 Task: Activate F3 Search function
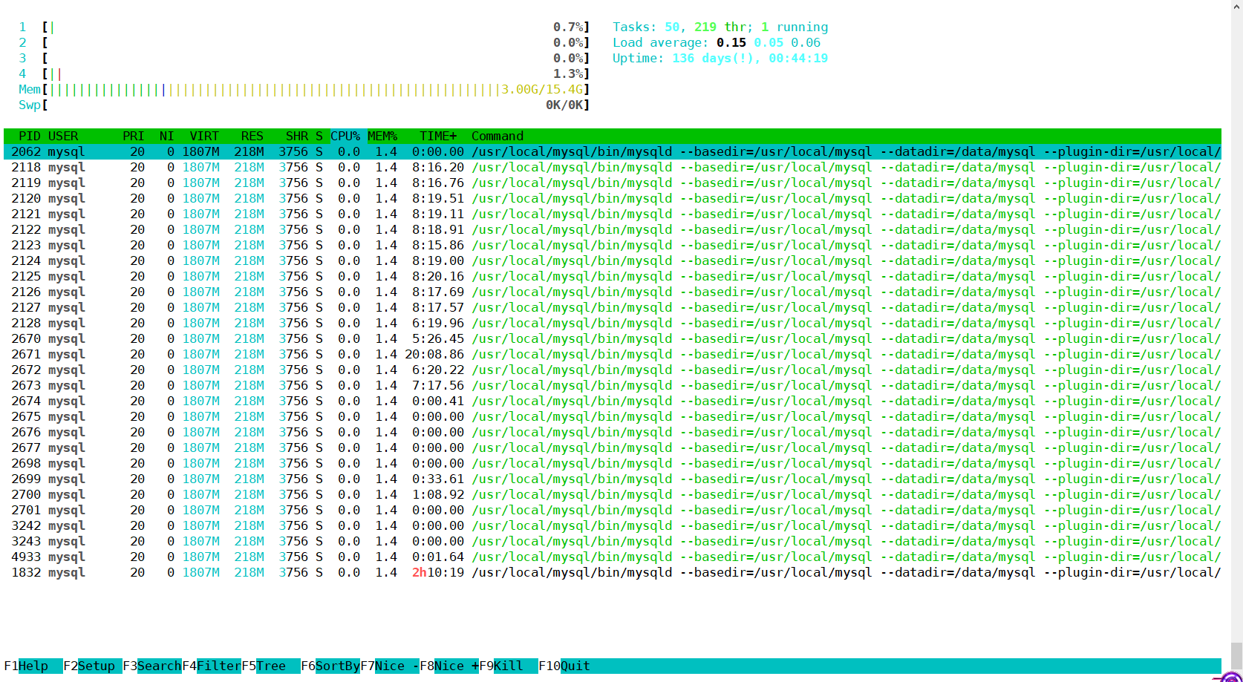pyautogui.click(x=152, y=666)
